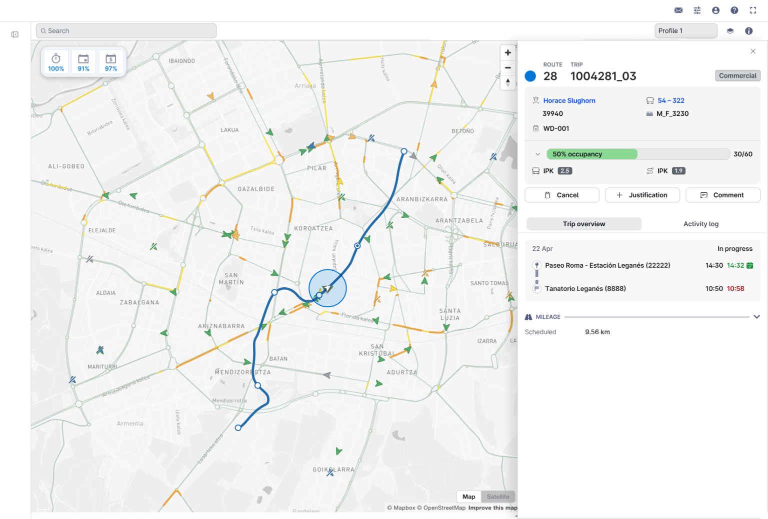Open the map layers icon
Viewport: 768px width, 519px height.
[730, 31]
